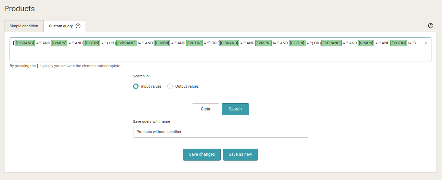Select the last [G:BRAND] token in the query
Screen dimensions: 442x180
coord(331,43)
